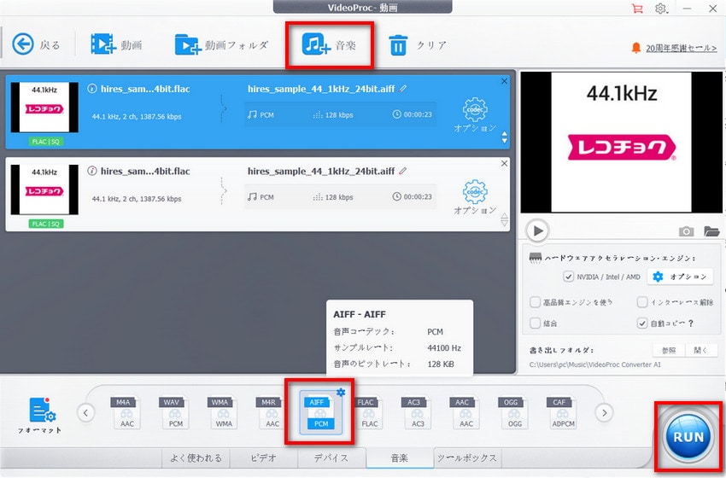Choose FLAC format

click(370, 412)
